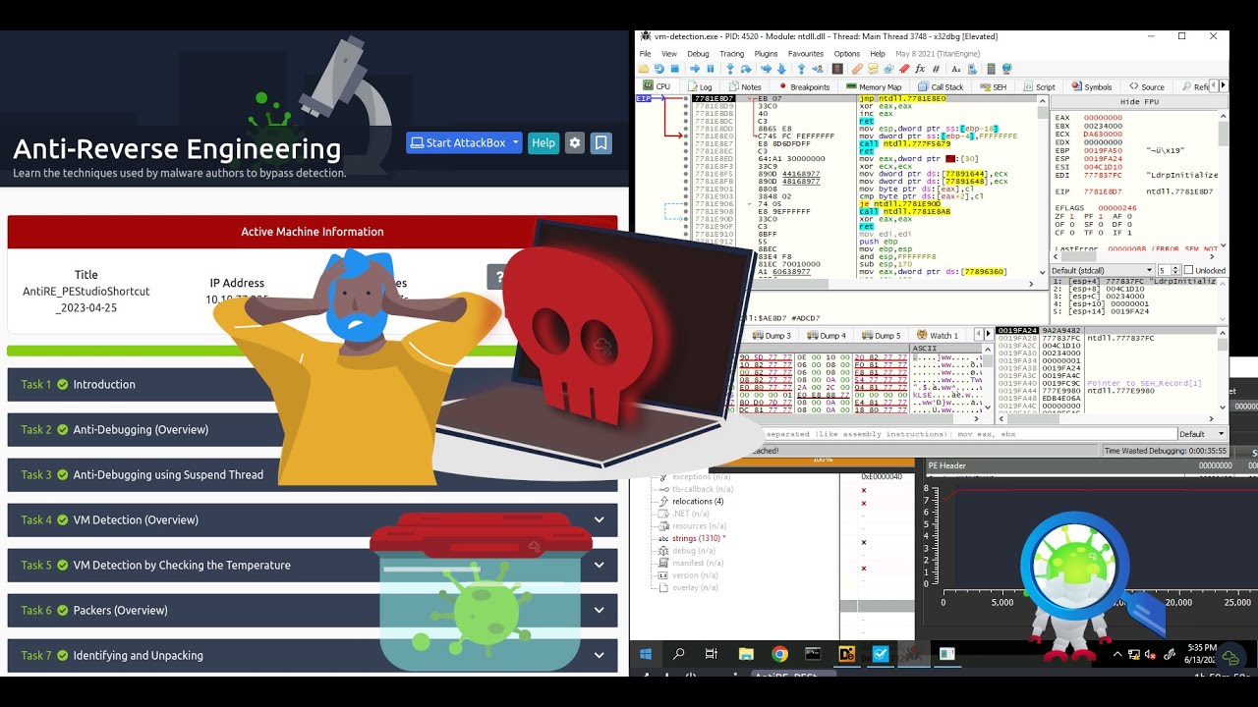Toggle the Unlocked checkbox in x32dbg
1258x707 pixels.
[1189, 270]
